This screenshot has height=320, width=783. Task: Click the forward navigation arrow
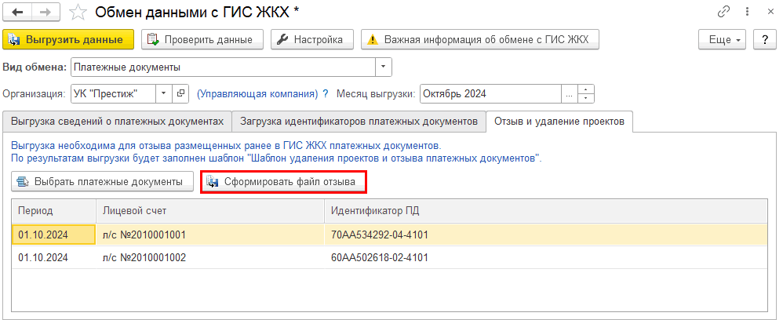46,13
